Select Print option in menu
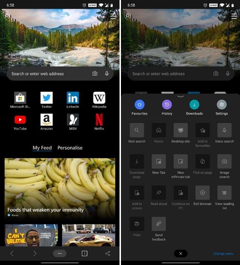240x265 pixels. (x=137, y=227)
